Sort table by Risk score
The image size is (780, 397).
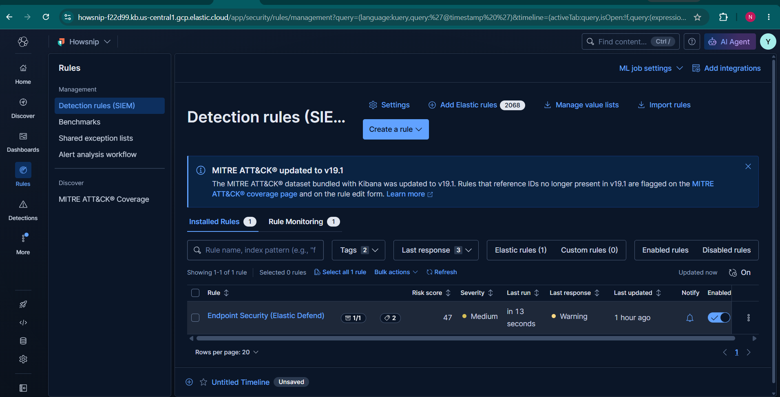coord(431,293)
